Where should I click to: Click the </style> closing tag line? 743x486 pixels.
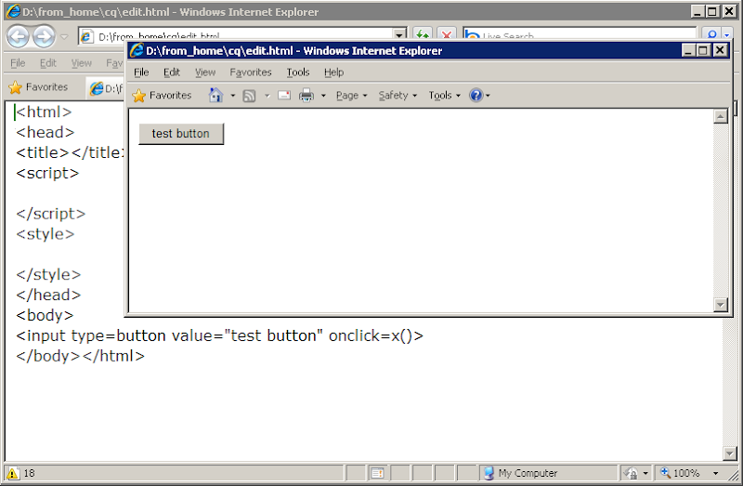coord(48,274)
